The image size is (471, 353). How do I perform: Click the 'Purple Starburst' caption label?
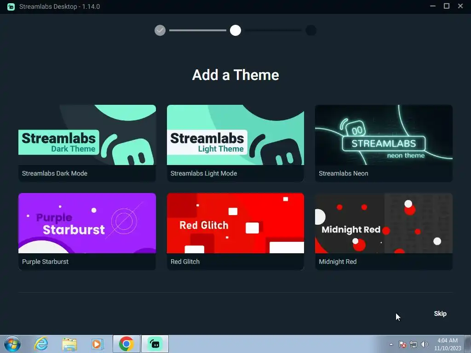46,262
